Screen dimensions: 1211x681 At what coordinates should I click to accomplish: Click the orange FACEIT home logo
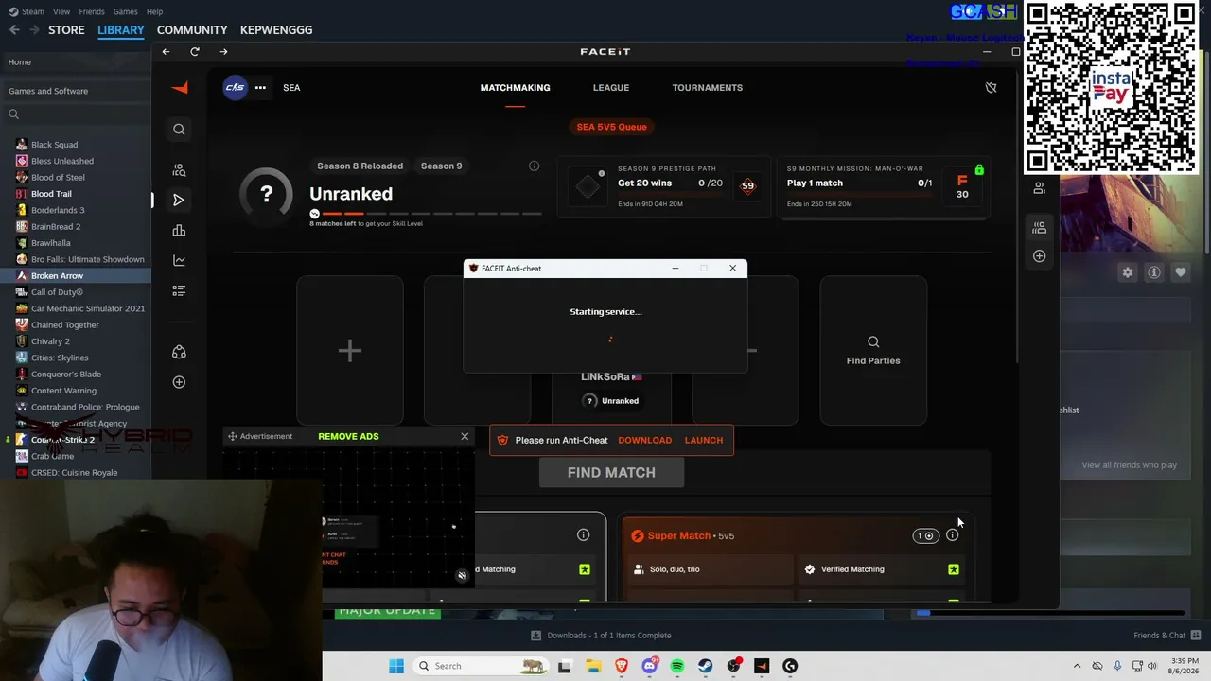180,88
